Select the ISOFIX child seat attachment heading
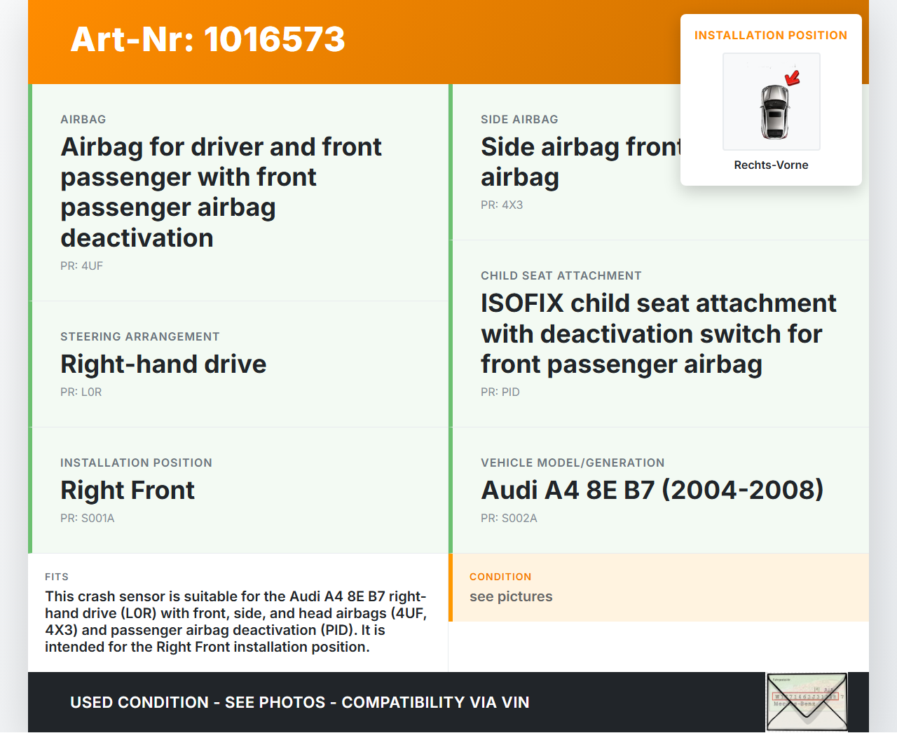 [658, 334]
